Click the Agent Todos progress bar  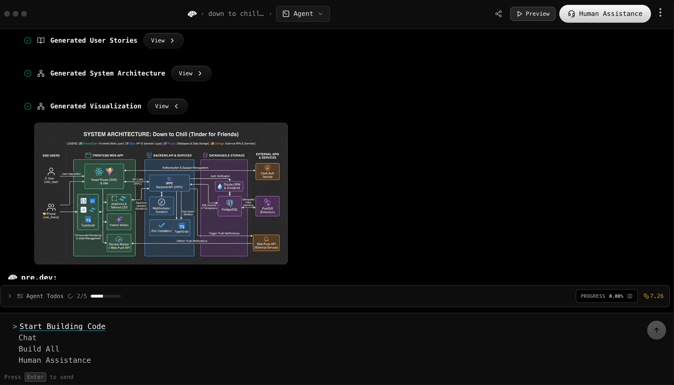point(105,296)
